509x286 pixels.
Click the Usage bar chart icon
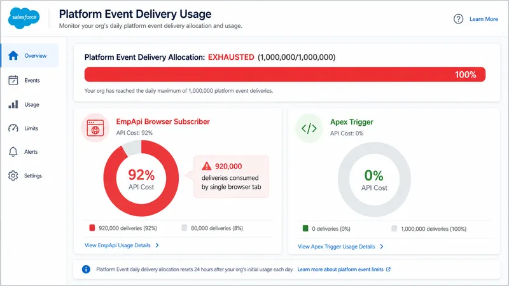pyautogui.click(x=13, y=104)
